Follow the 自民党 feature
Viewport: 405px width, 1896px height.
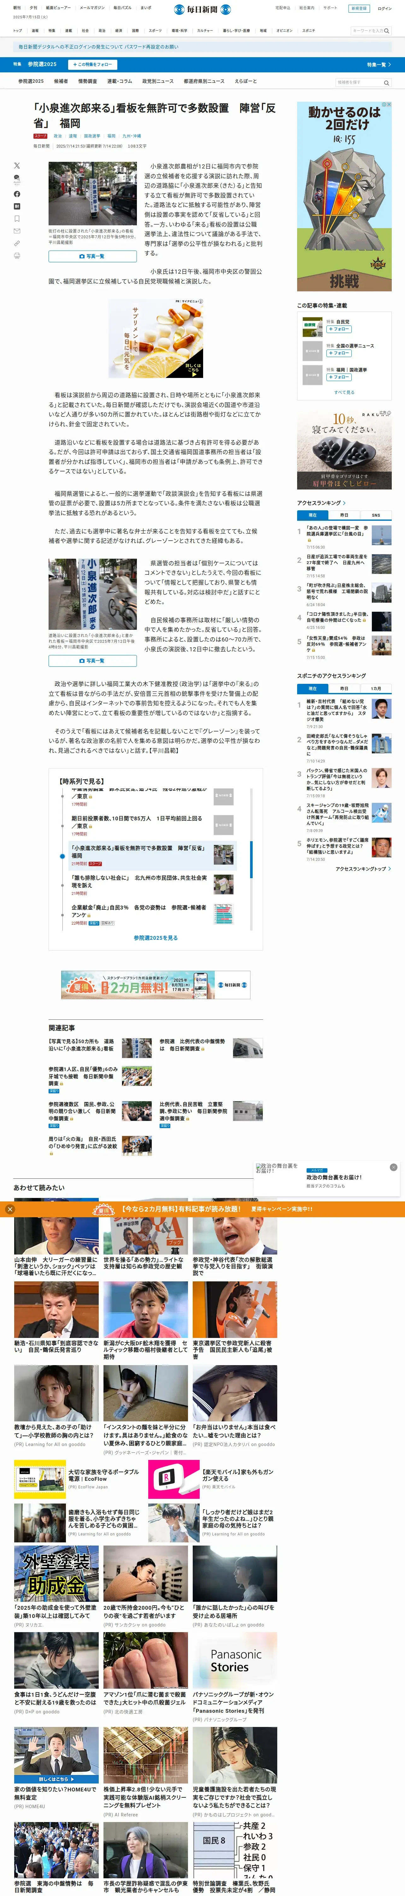click(x=338, y=329)
